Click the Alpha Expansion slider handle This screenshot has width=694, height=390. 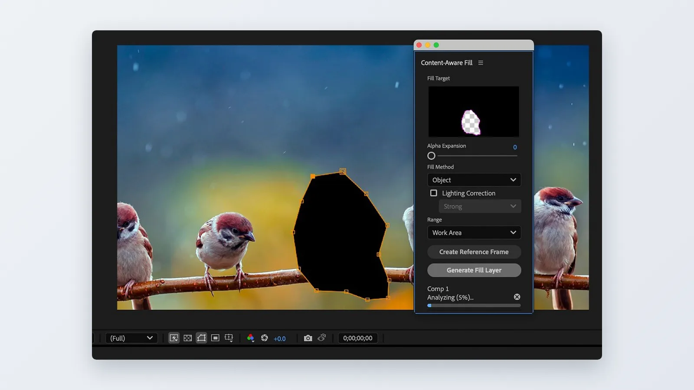coord(431,156)
